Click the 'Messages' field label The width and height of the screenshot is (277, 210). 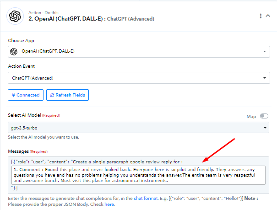[x=18, y=151]
